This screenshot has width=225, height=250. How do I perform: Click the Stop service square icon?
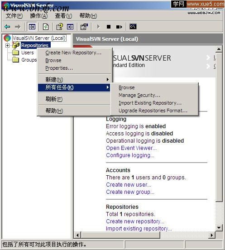(109, 27)
